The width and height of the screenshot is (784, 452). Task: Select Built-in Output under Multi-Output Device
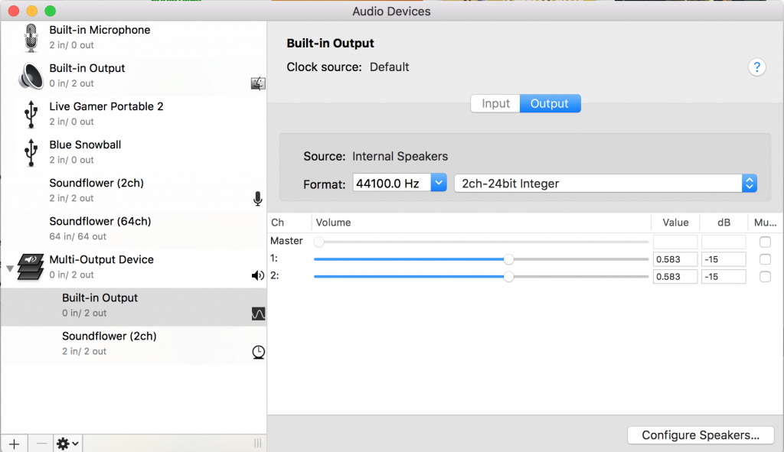(x=133, y=306)
